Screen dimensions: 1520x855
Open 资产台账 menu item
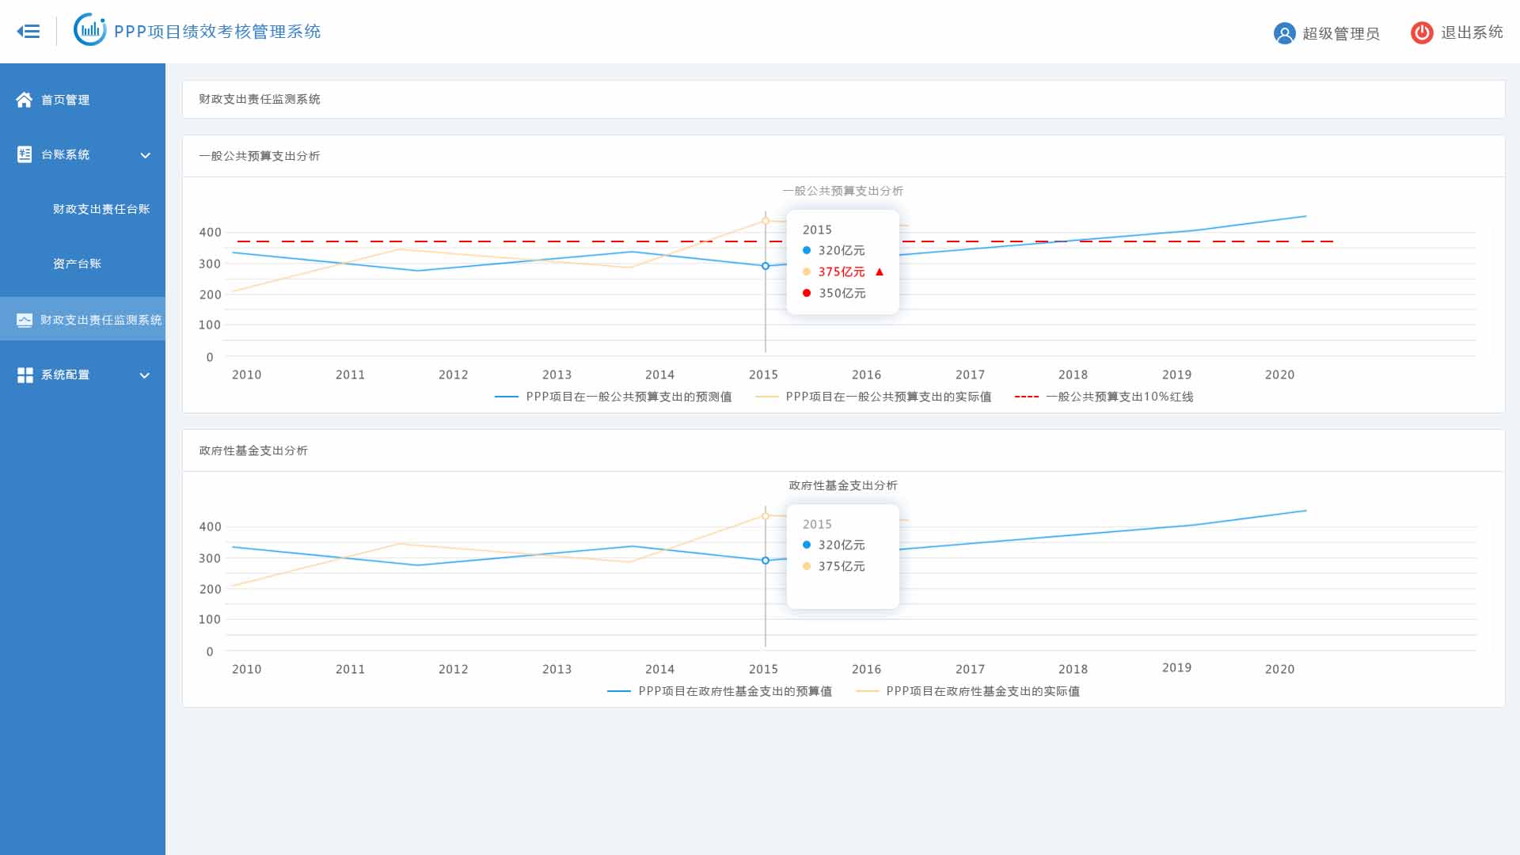pos(77,264)
